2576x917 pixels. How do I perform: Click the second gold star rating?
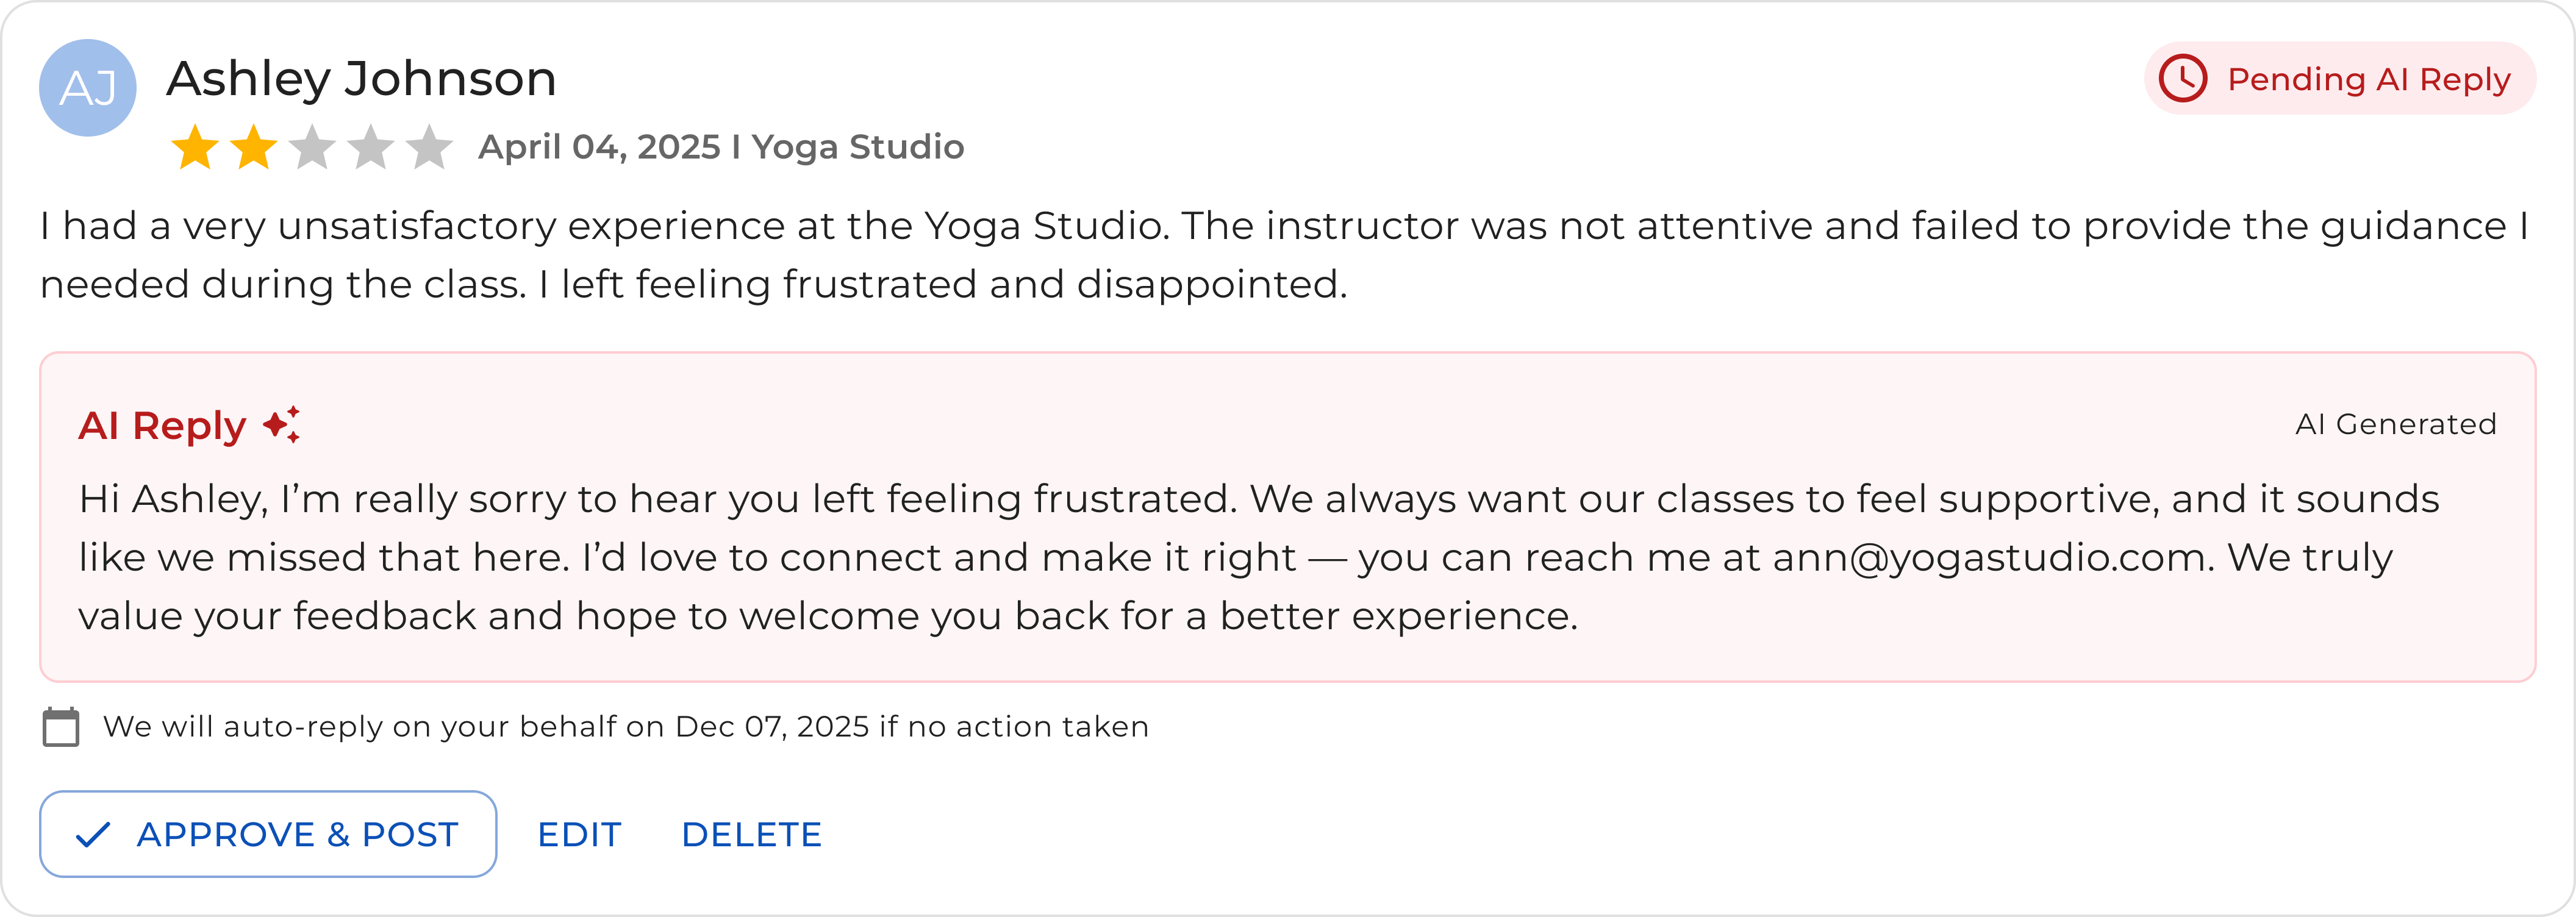point(254,147)
